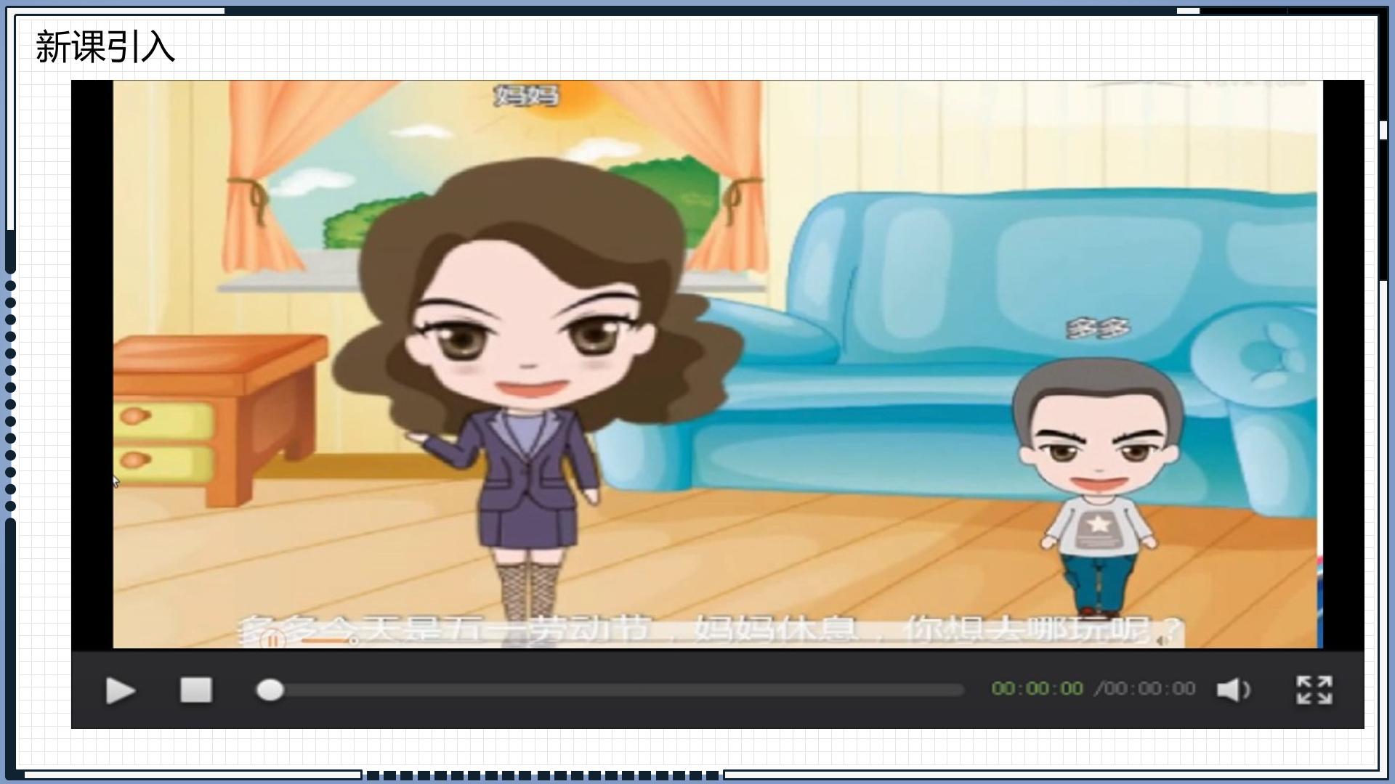This screenshot has width=1395, height=784.
Task: Play the video with the play button
Action: point(121,690)
